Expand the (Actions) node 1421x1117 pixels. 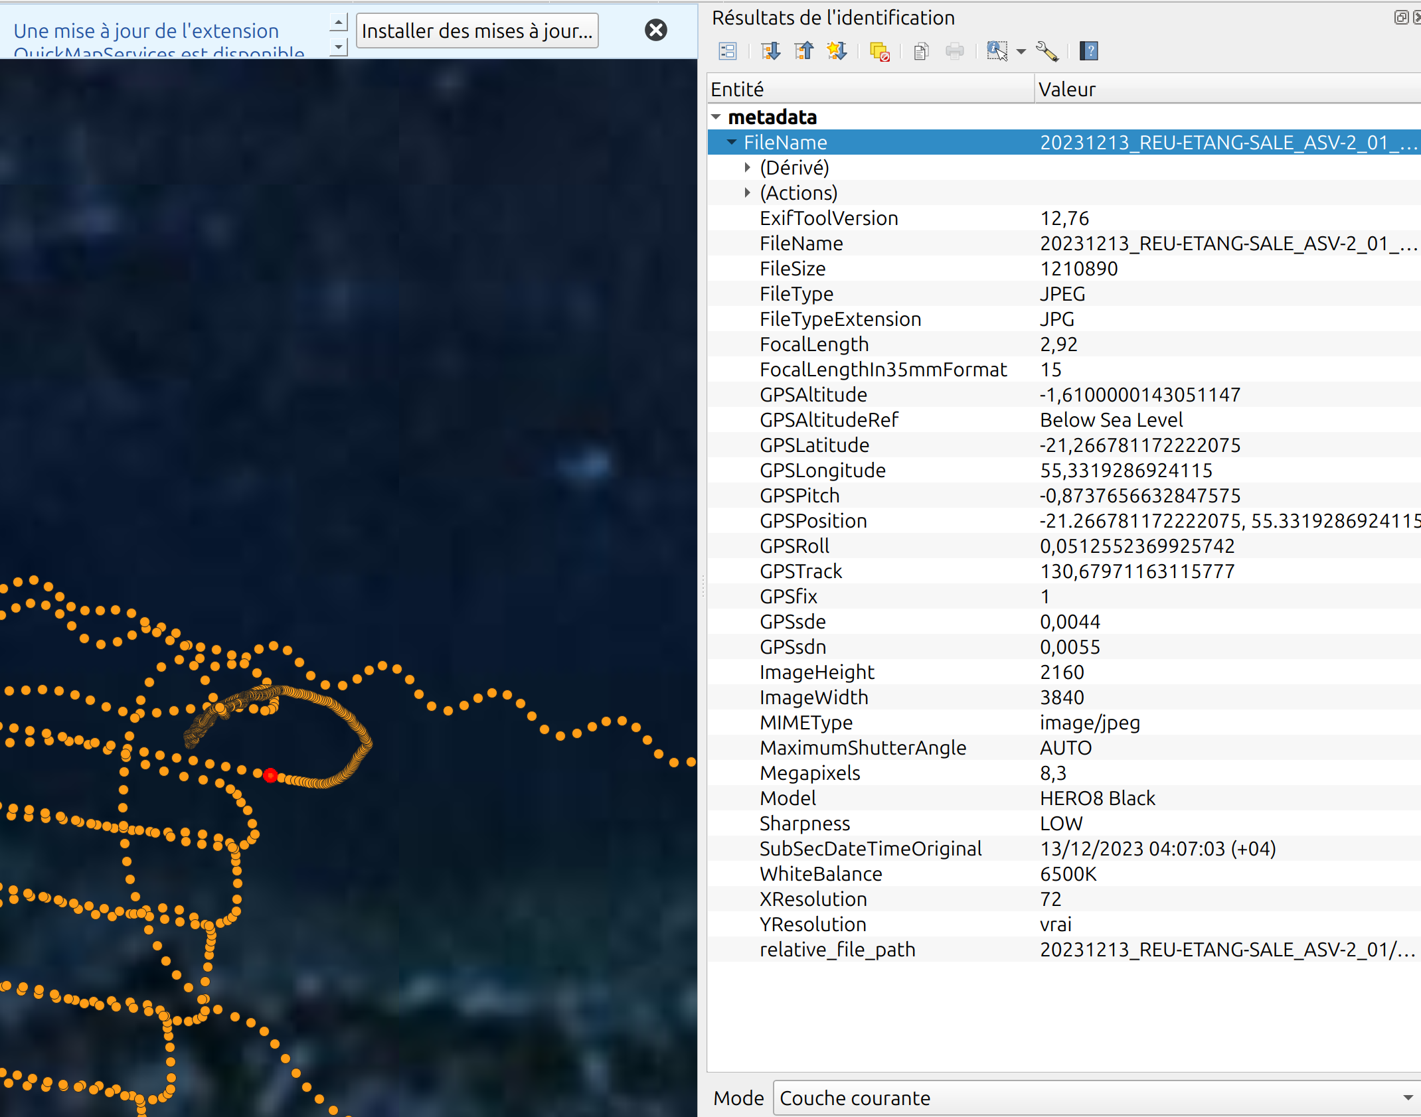coord(747,192)
